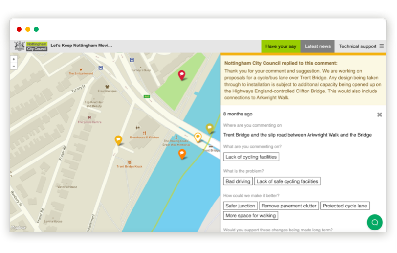The width and height of the screenshot is (397, 253).
Task: Click the location text about Trent Bridge slip road
Action: tap(297, 135)
